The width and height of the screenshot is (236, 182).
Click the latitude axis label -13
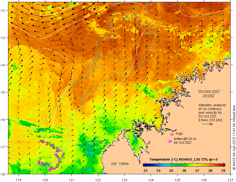[x=3, y=38]
